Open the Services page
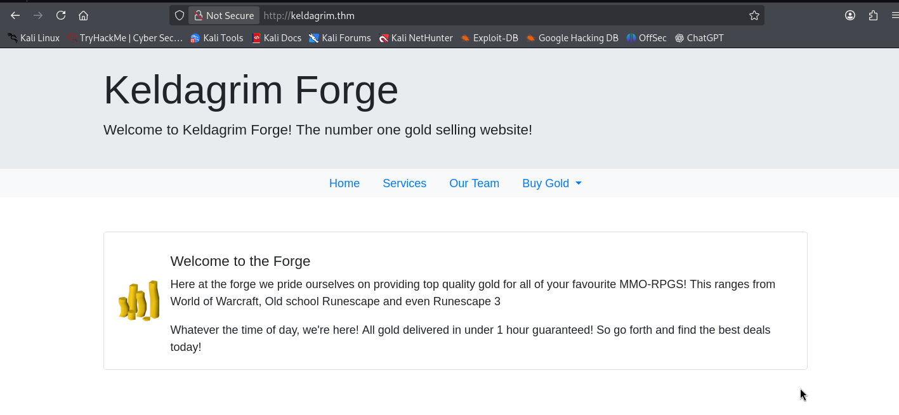 coord(404,183)
